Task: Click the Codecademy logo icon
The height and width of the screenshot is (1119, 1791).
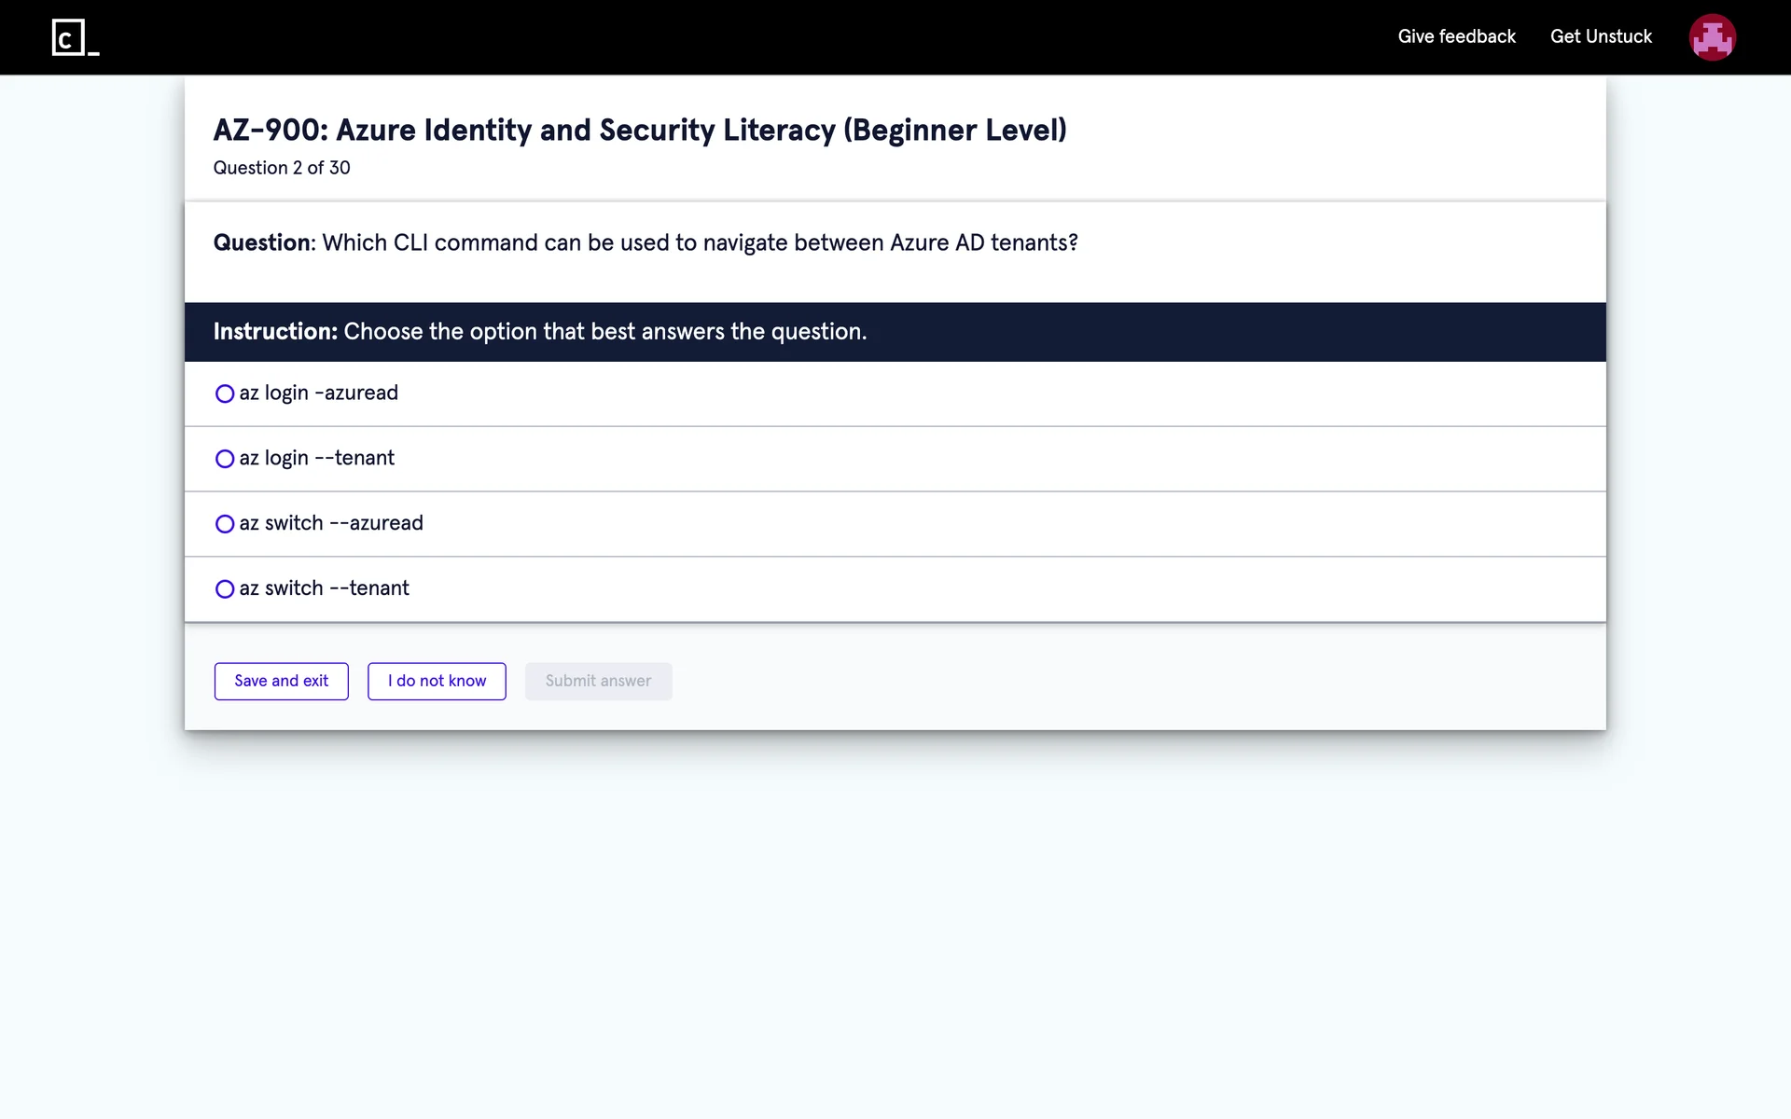Action: [75, 37]
